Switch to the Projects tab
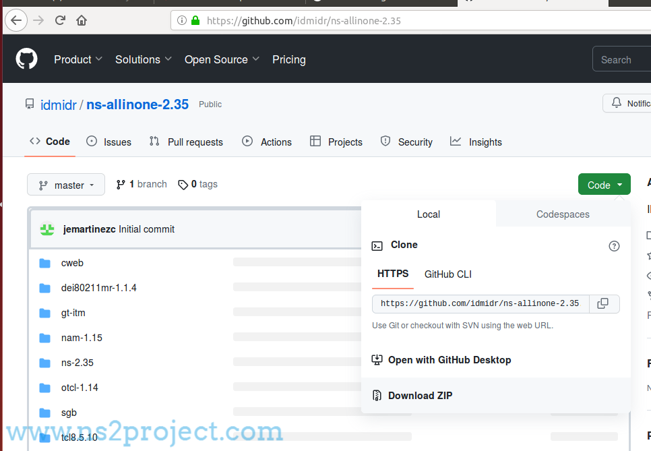The width and height of the screenshot is (651, 451). click(336, 142)
